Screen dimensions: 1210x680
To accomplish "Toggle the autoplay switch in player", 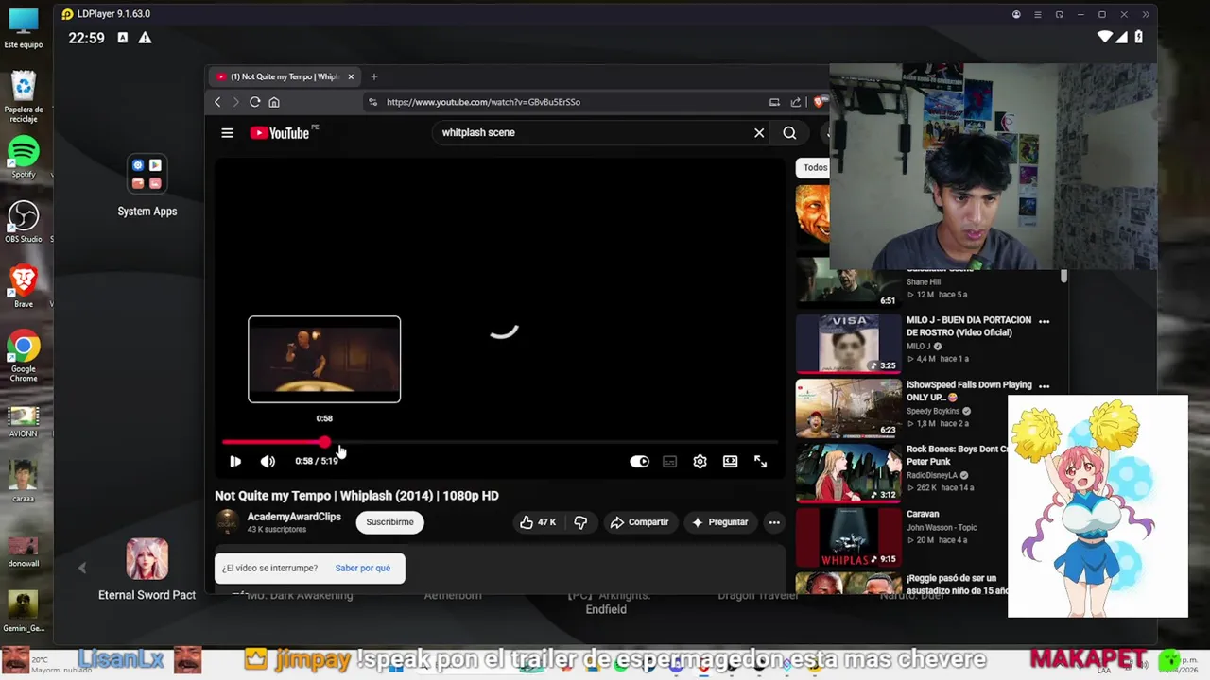I will 640,462.
